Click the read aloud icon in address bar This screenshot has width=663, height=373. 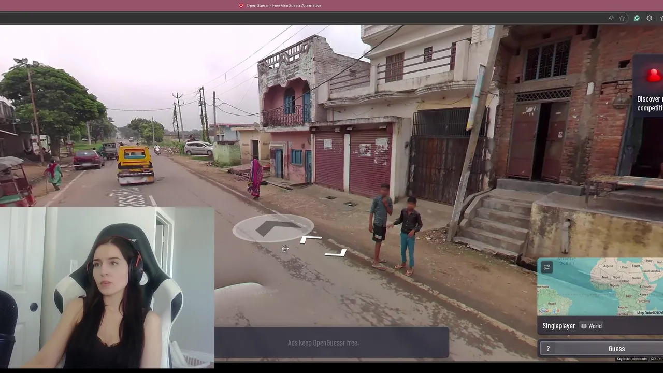(x=611, y=18)
